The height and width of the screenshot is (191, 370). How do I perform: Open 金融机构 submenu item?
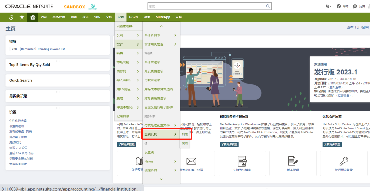[x=161, y=134]
